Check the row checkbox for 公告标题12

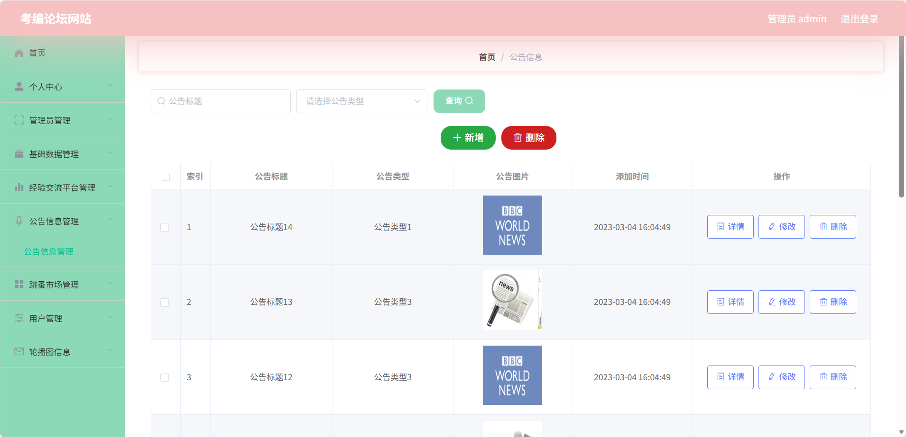(x=165, y=377)
